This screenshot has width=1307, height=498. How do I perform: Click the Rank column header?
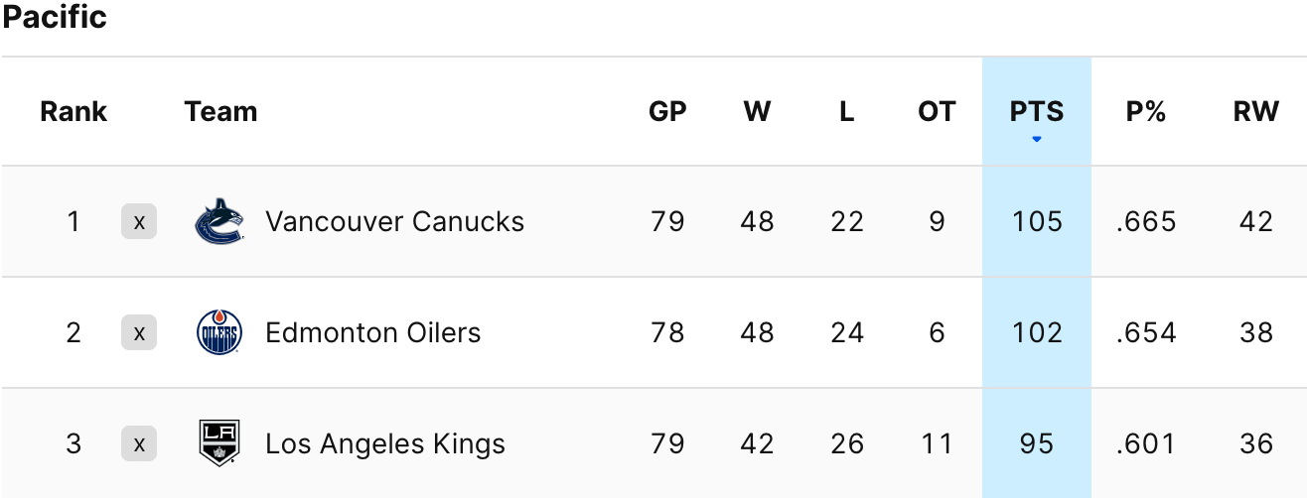tap(73, 111)
